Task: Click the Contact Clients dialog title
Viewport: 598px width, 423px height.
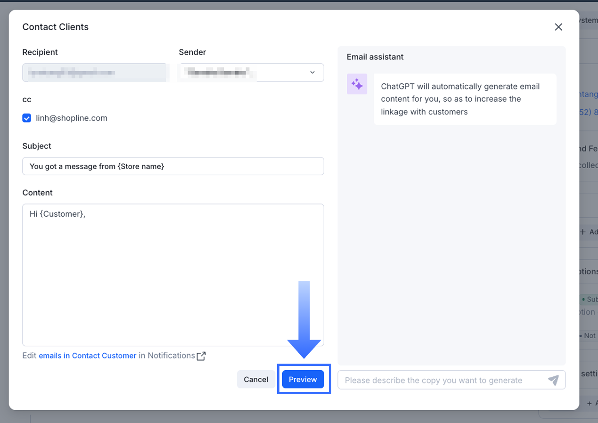Action: (56, 27)
